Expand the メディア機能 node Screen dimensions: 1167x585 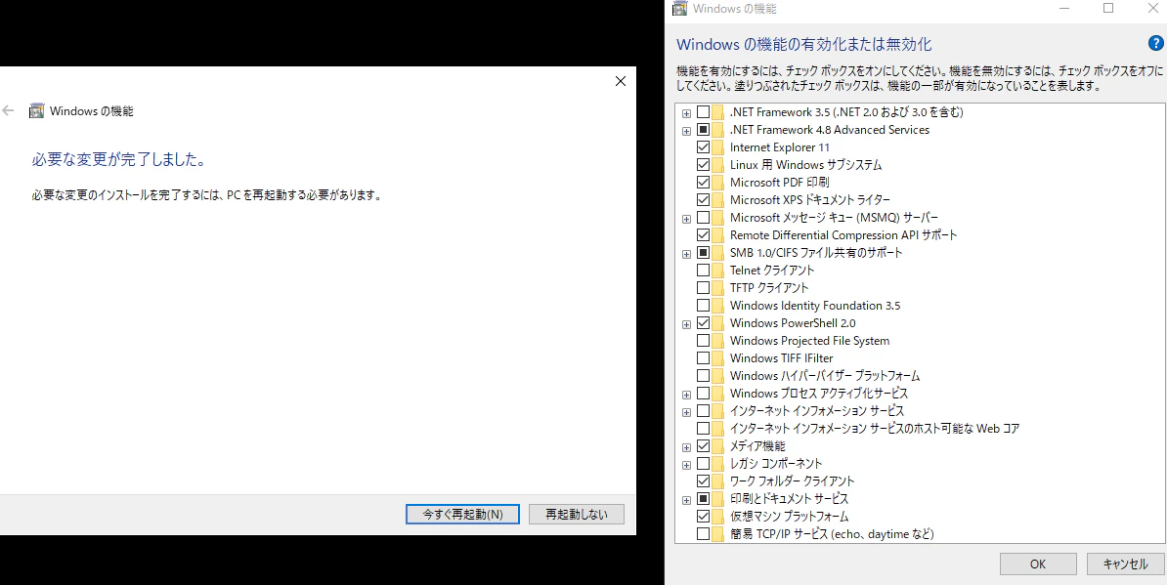click(686, 447)
